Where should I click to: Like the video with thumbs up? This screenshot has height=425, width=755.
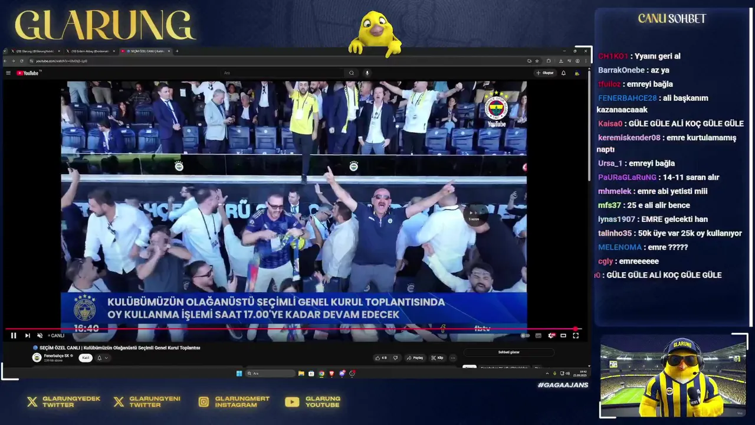[x=381, y=358]
